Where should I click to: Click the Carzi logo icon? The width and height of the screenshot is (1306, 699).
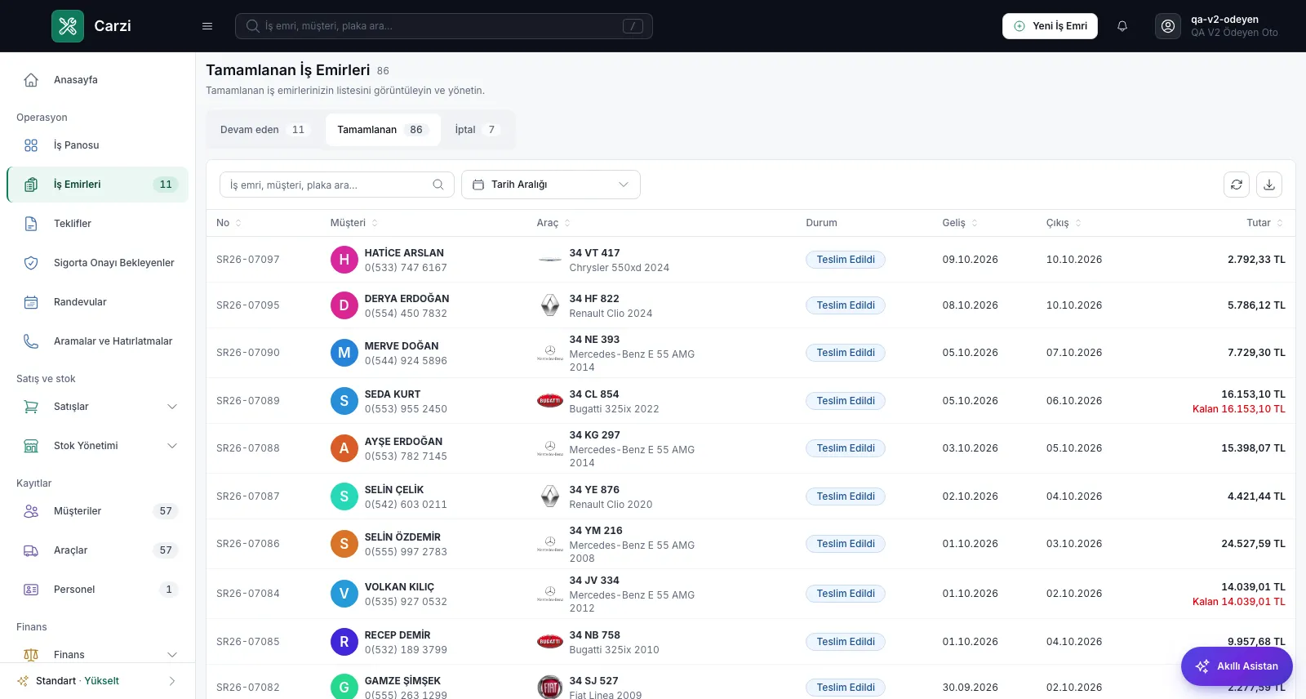click(68, 26)
